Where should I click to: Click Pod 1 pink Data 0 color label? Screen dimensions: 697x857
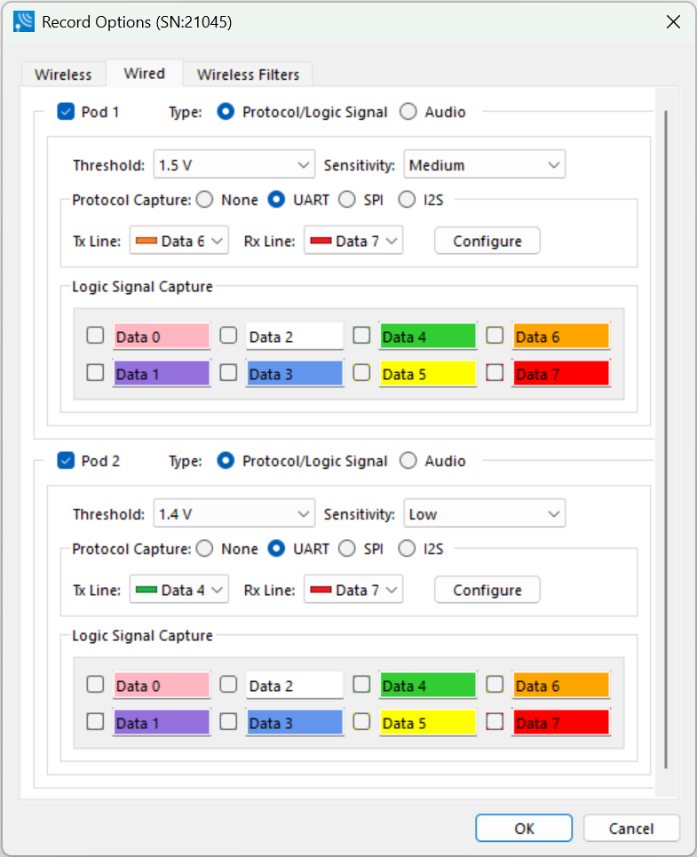click(x=162, y=336)
